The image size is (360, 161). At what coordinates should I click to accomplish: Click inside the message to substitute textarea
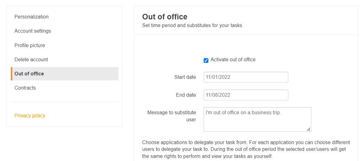257,119
